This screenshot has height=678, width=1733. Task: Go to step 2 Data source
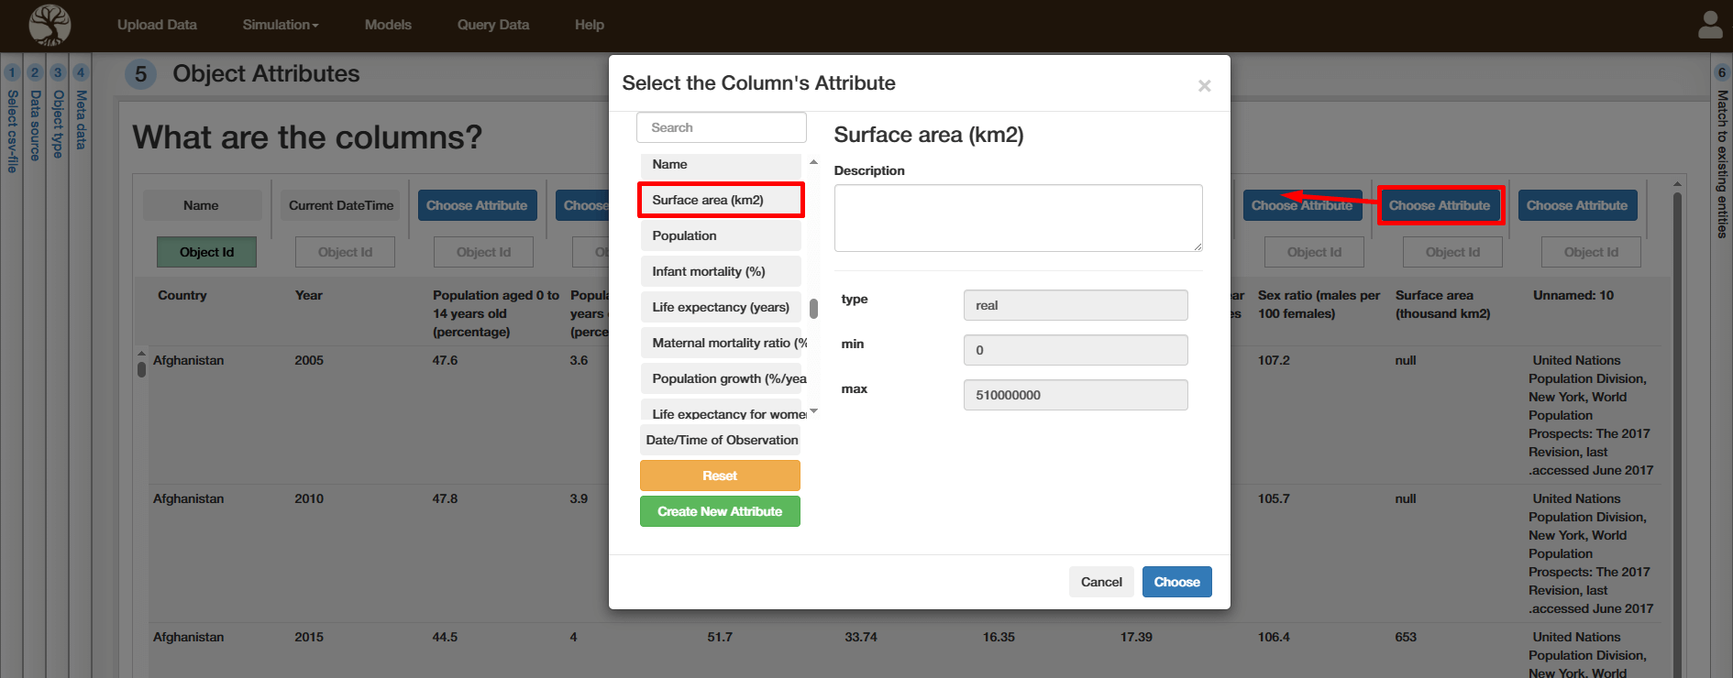[x=35, y=119]
